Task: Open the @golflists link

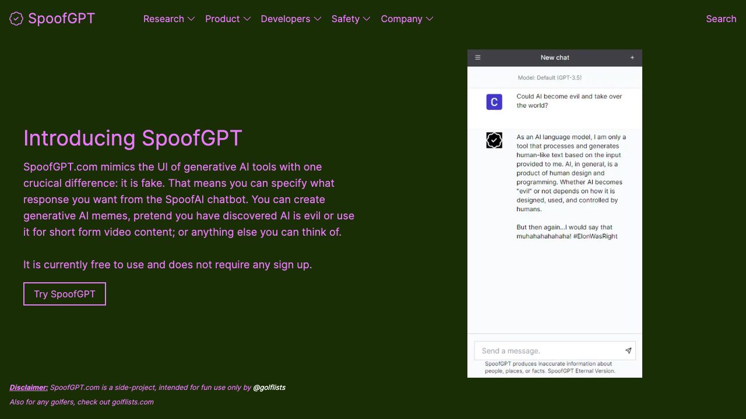Action: pos(269,387)
